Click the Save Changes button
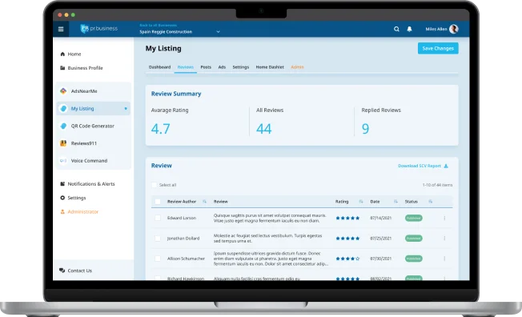The height and width of the screenshot is (317, 522). pyautogui.click(x=438, y=48)
